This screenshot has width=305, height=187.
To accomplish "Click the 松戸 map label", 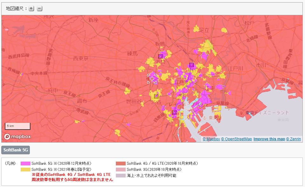I will (249, 23).
